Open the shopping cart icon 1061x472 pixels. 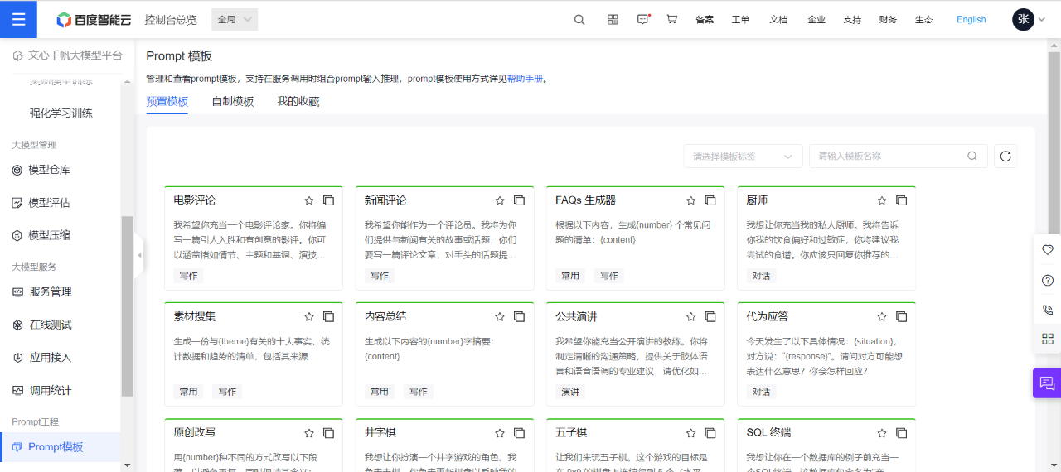pyautogui.click(x=672, y=20)
